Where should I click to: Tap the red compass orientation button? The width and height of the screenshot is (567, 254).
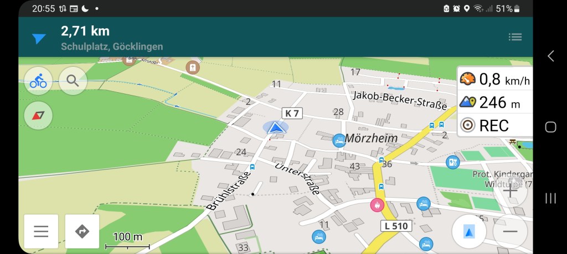(x=38, y=115)
